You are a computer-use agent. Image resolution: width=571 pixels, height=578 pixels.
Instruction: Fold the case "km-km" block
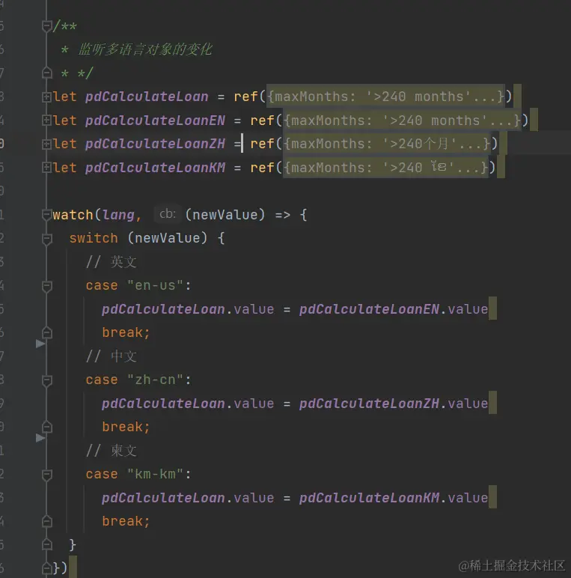[47, 475]
